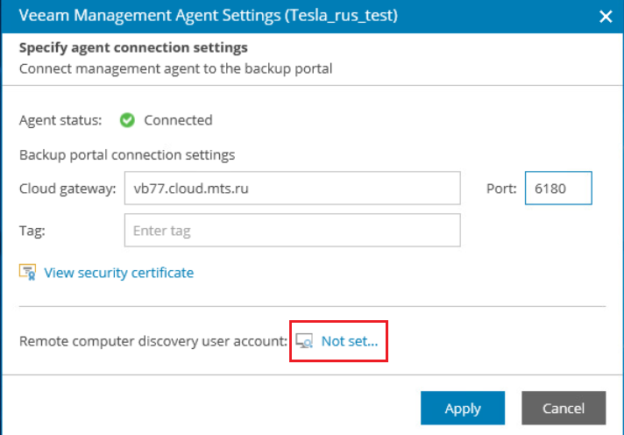Close the Veeam Management Agent Settings dialog
Image resolution: width=624 pixels, height=435 pixels.
(x=605, y=16)
